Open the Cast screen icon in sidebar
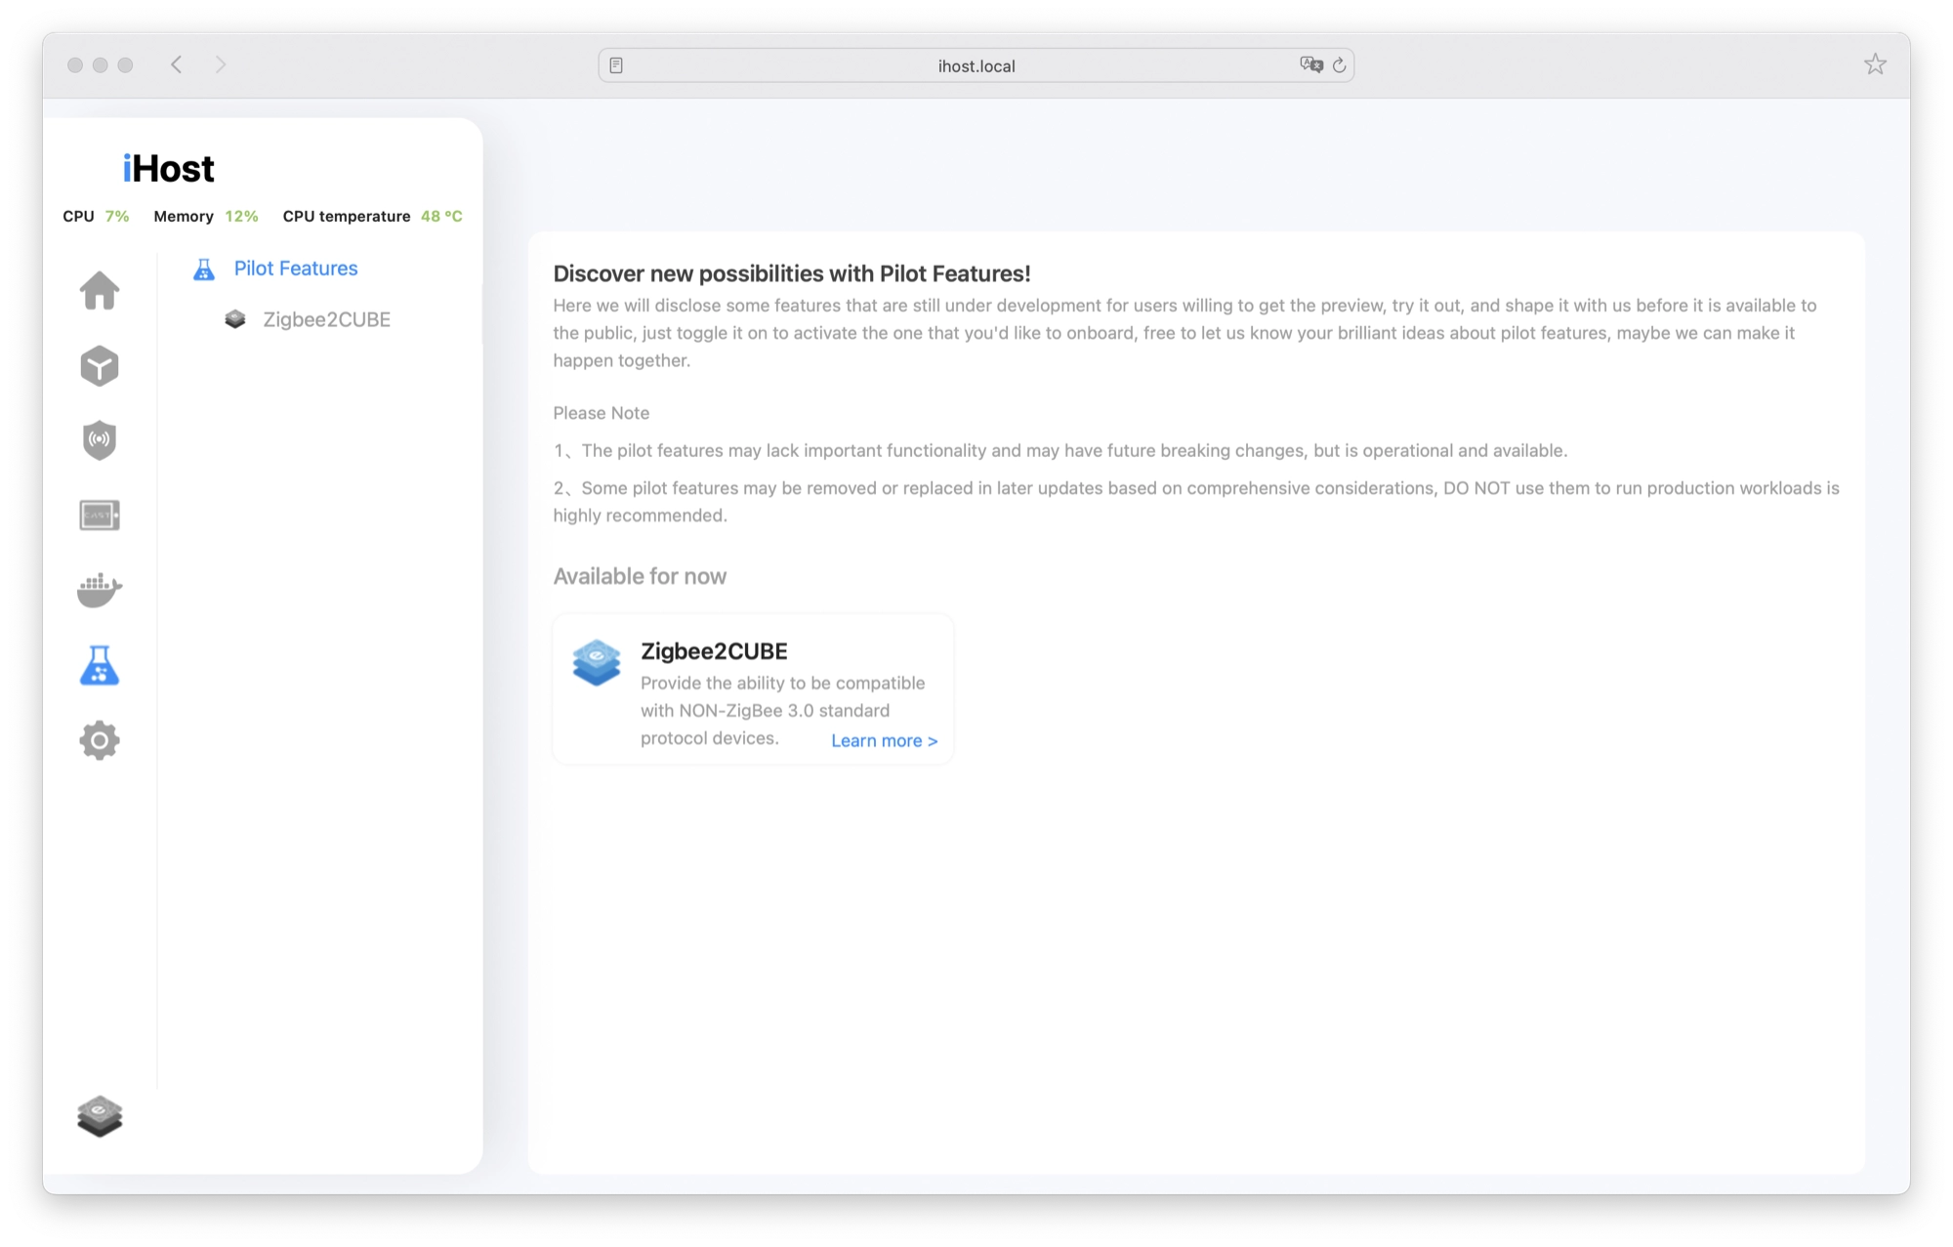Viewport: 1953px width, 1247px height. tap(100, 515)
